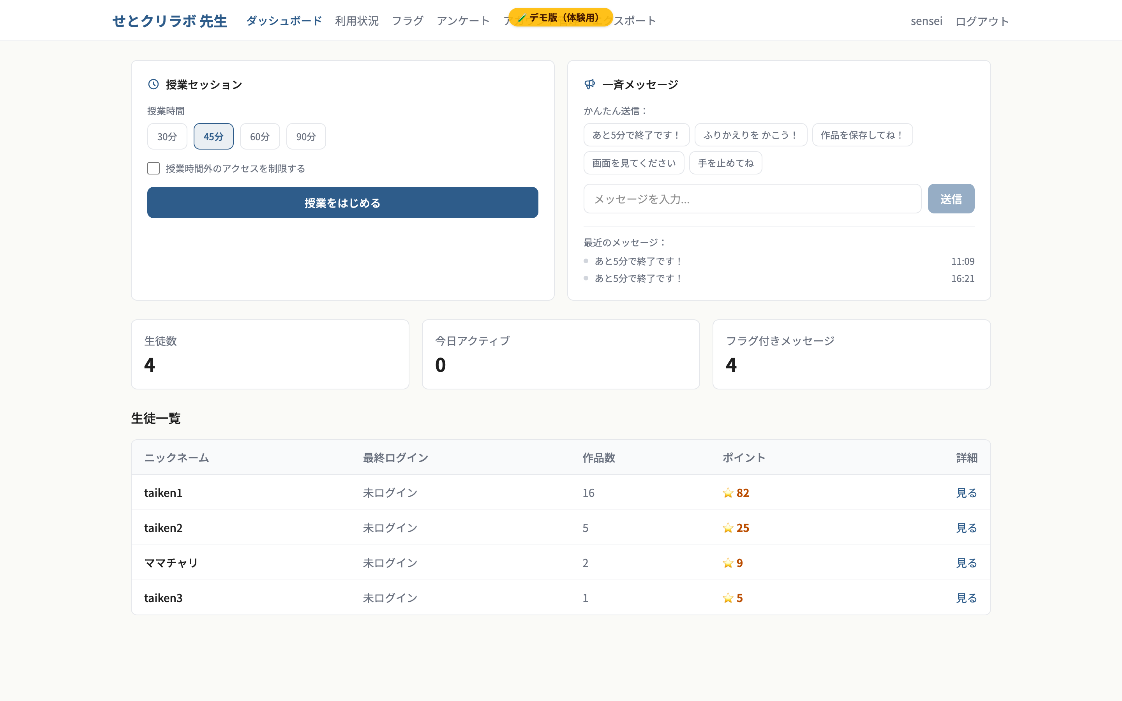The image size is (1122, 701).
Task: Click the sensei username
Action: (926, 21)
